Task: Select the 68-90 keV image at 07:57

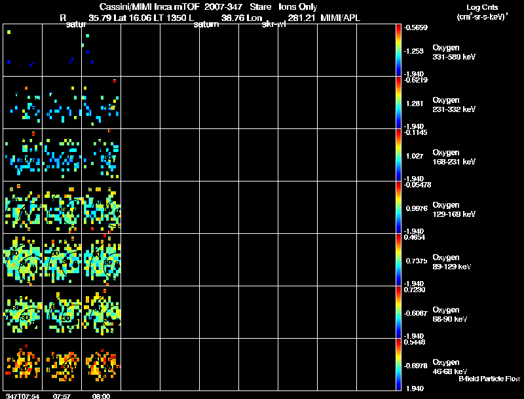Action: 62,312
